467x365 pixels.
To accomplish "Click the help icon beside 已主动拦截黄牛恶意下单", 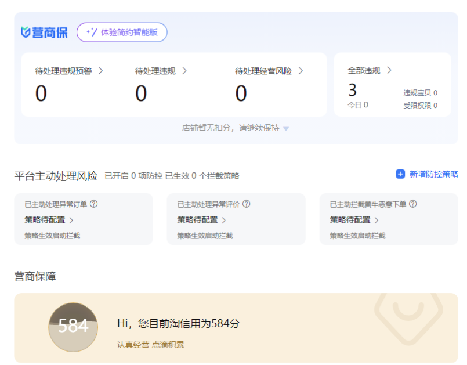I will pos(413,204).
